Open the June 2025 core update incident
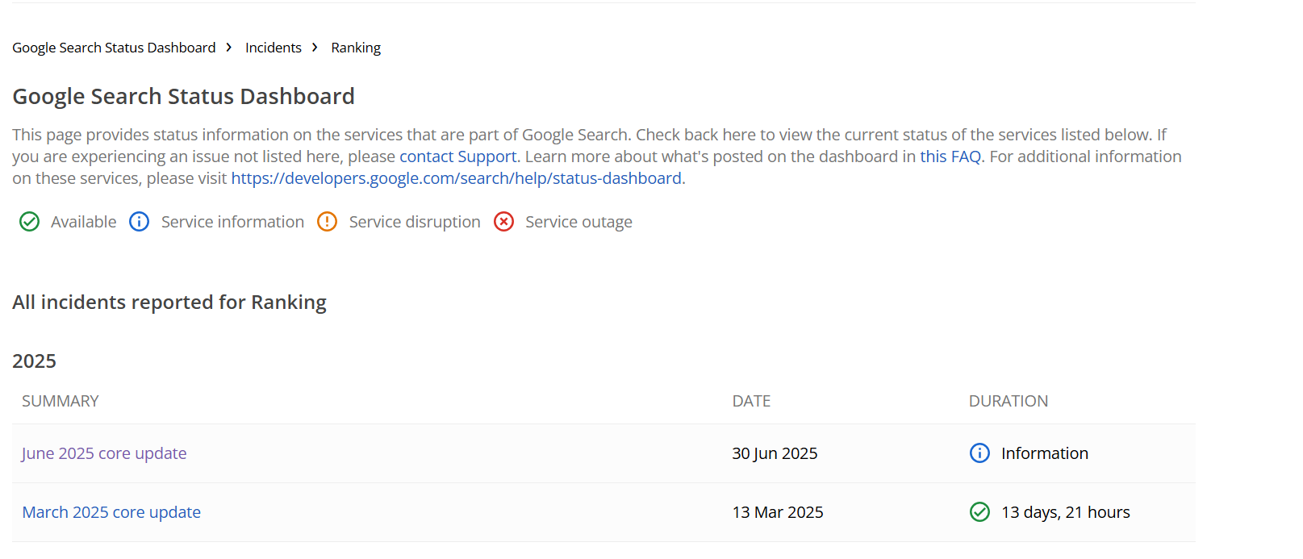The height and width of the screenshot is (559, 1303). coord(103,453)
